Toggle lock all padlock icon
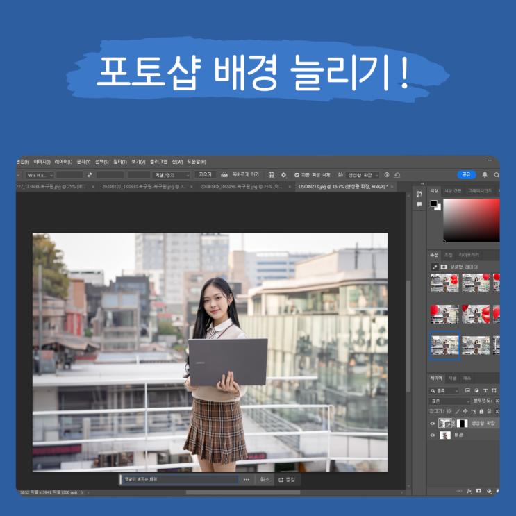 tap(481, 411)
